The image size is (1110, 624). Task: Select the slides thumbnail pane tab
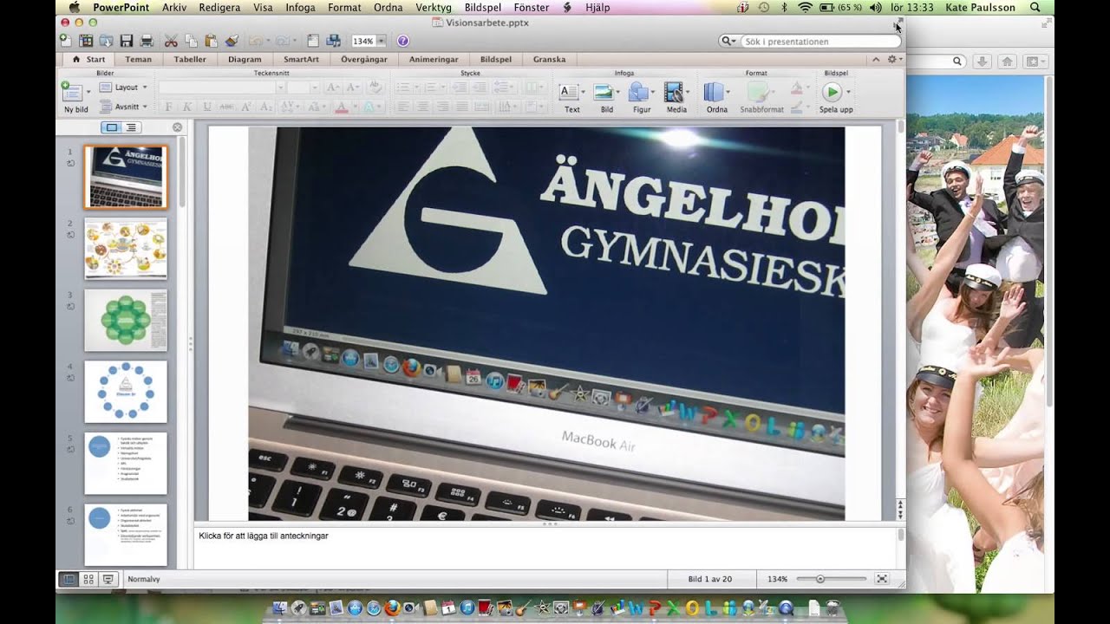111,127
